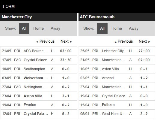Open Arsenal 1 - 2 match row
This screenshot has width=157, height=121.
pos(117,78)
